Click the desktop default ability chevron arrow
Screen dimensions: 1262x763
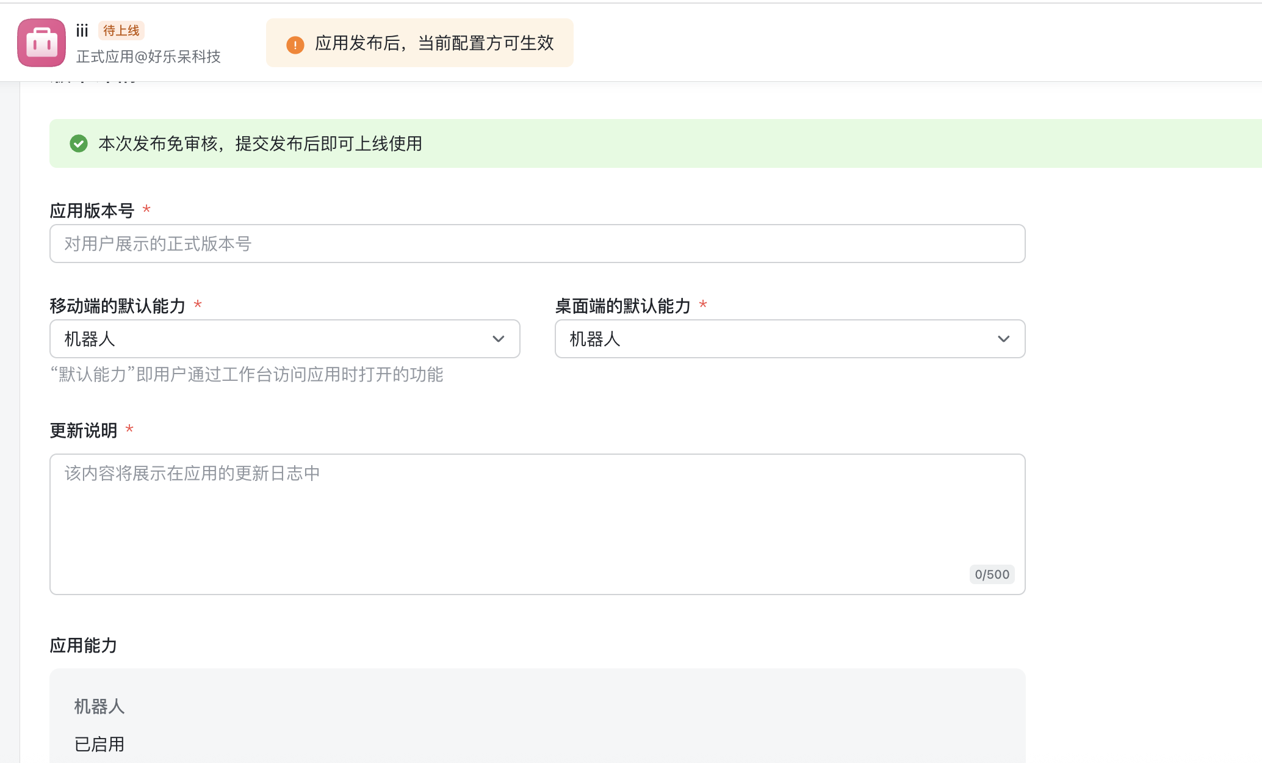[x=1003, y=339]
